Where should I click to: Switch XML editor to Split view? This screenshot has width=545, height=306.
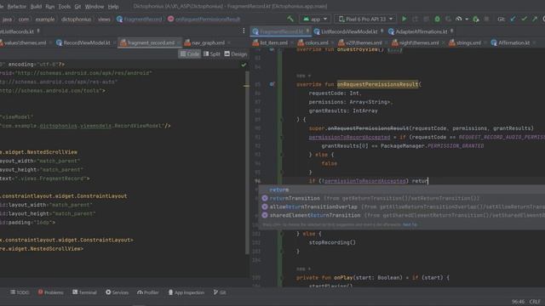pos(212,54)
